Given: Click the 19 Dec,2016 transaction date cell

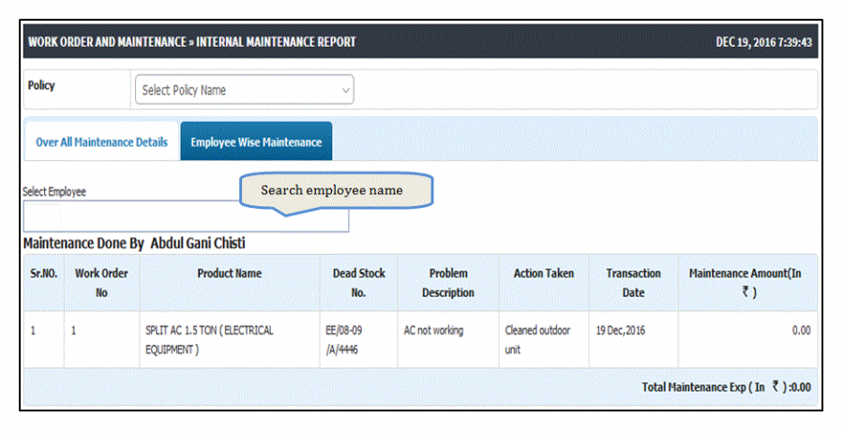Looking at the screenshot, I should click(x=620, y=330).
